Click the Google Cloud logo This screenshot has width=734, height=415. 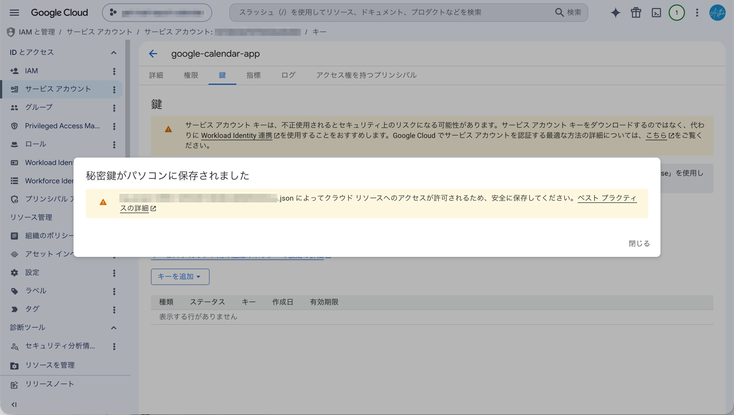[59, 12]
